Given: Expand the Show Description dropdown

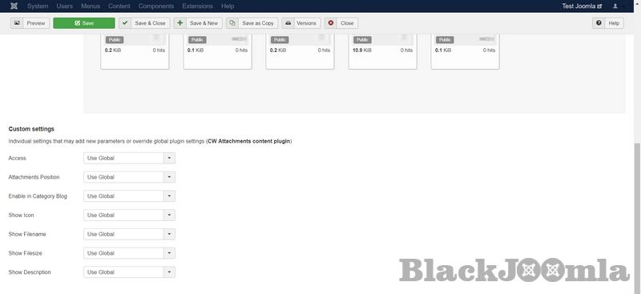Looking at the screenshot, I should [x=129, y=272].
